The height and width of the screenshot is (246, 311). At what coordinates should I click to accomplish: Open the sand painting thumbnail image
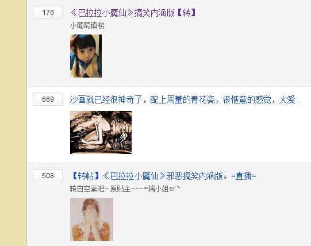(101, 132)
